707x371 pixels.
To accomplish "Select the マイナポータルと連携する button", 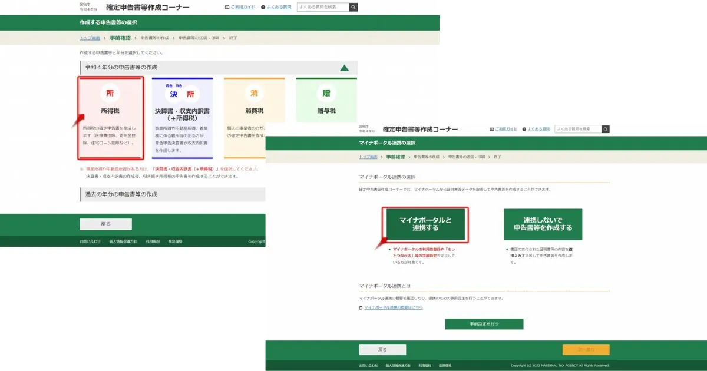I will [425, 224].
